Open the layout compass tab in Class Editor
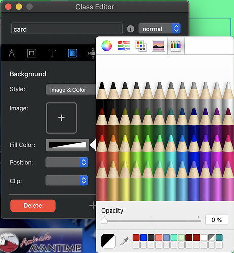Viewport: 234px width, 253px height. pyautogui.click(x=12, y=53)
